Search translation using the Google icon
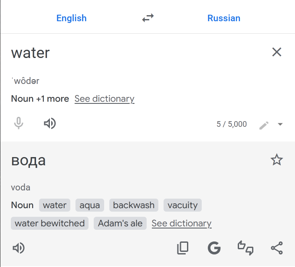 tap(214, 248)
